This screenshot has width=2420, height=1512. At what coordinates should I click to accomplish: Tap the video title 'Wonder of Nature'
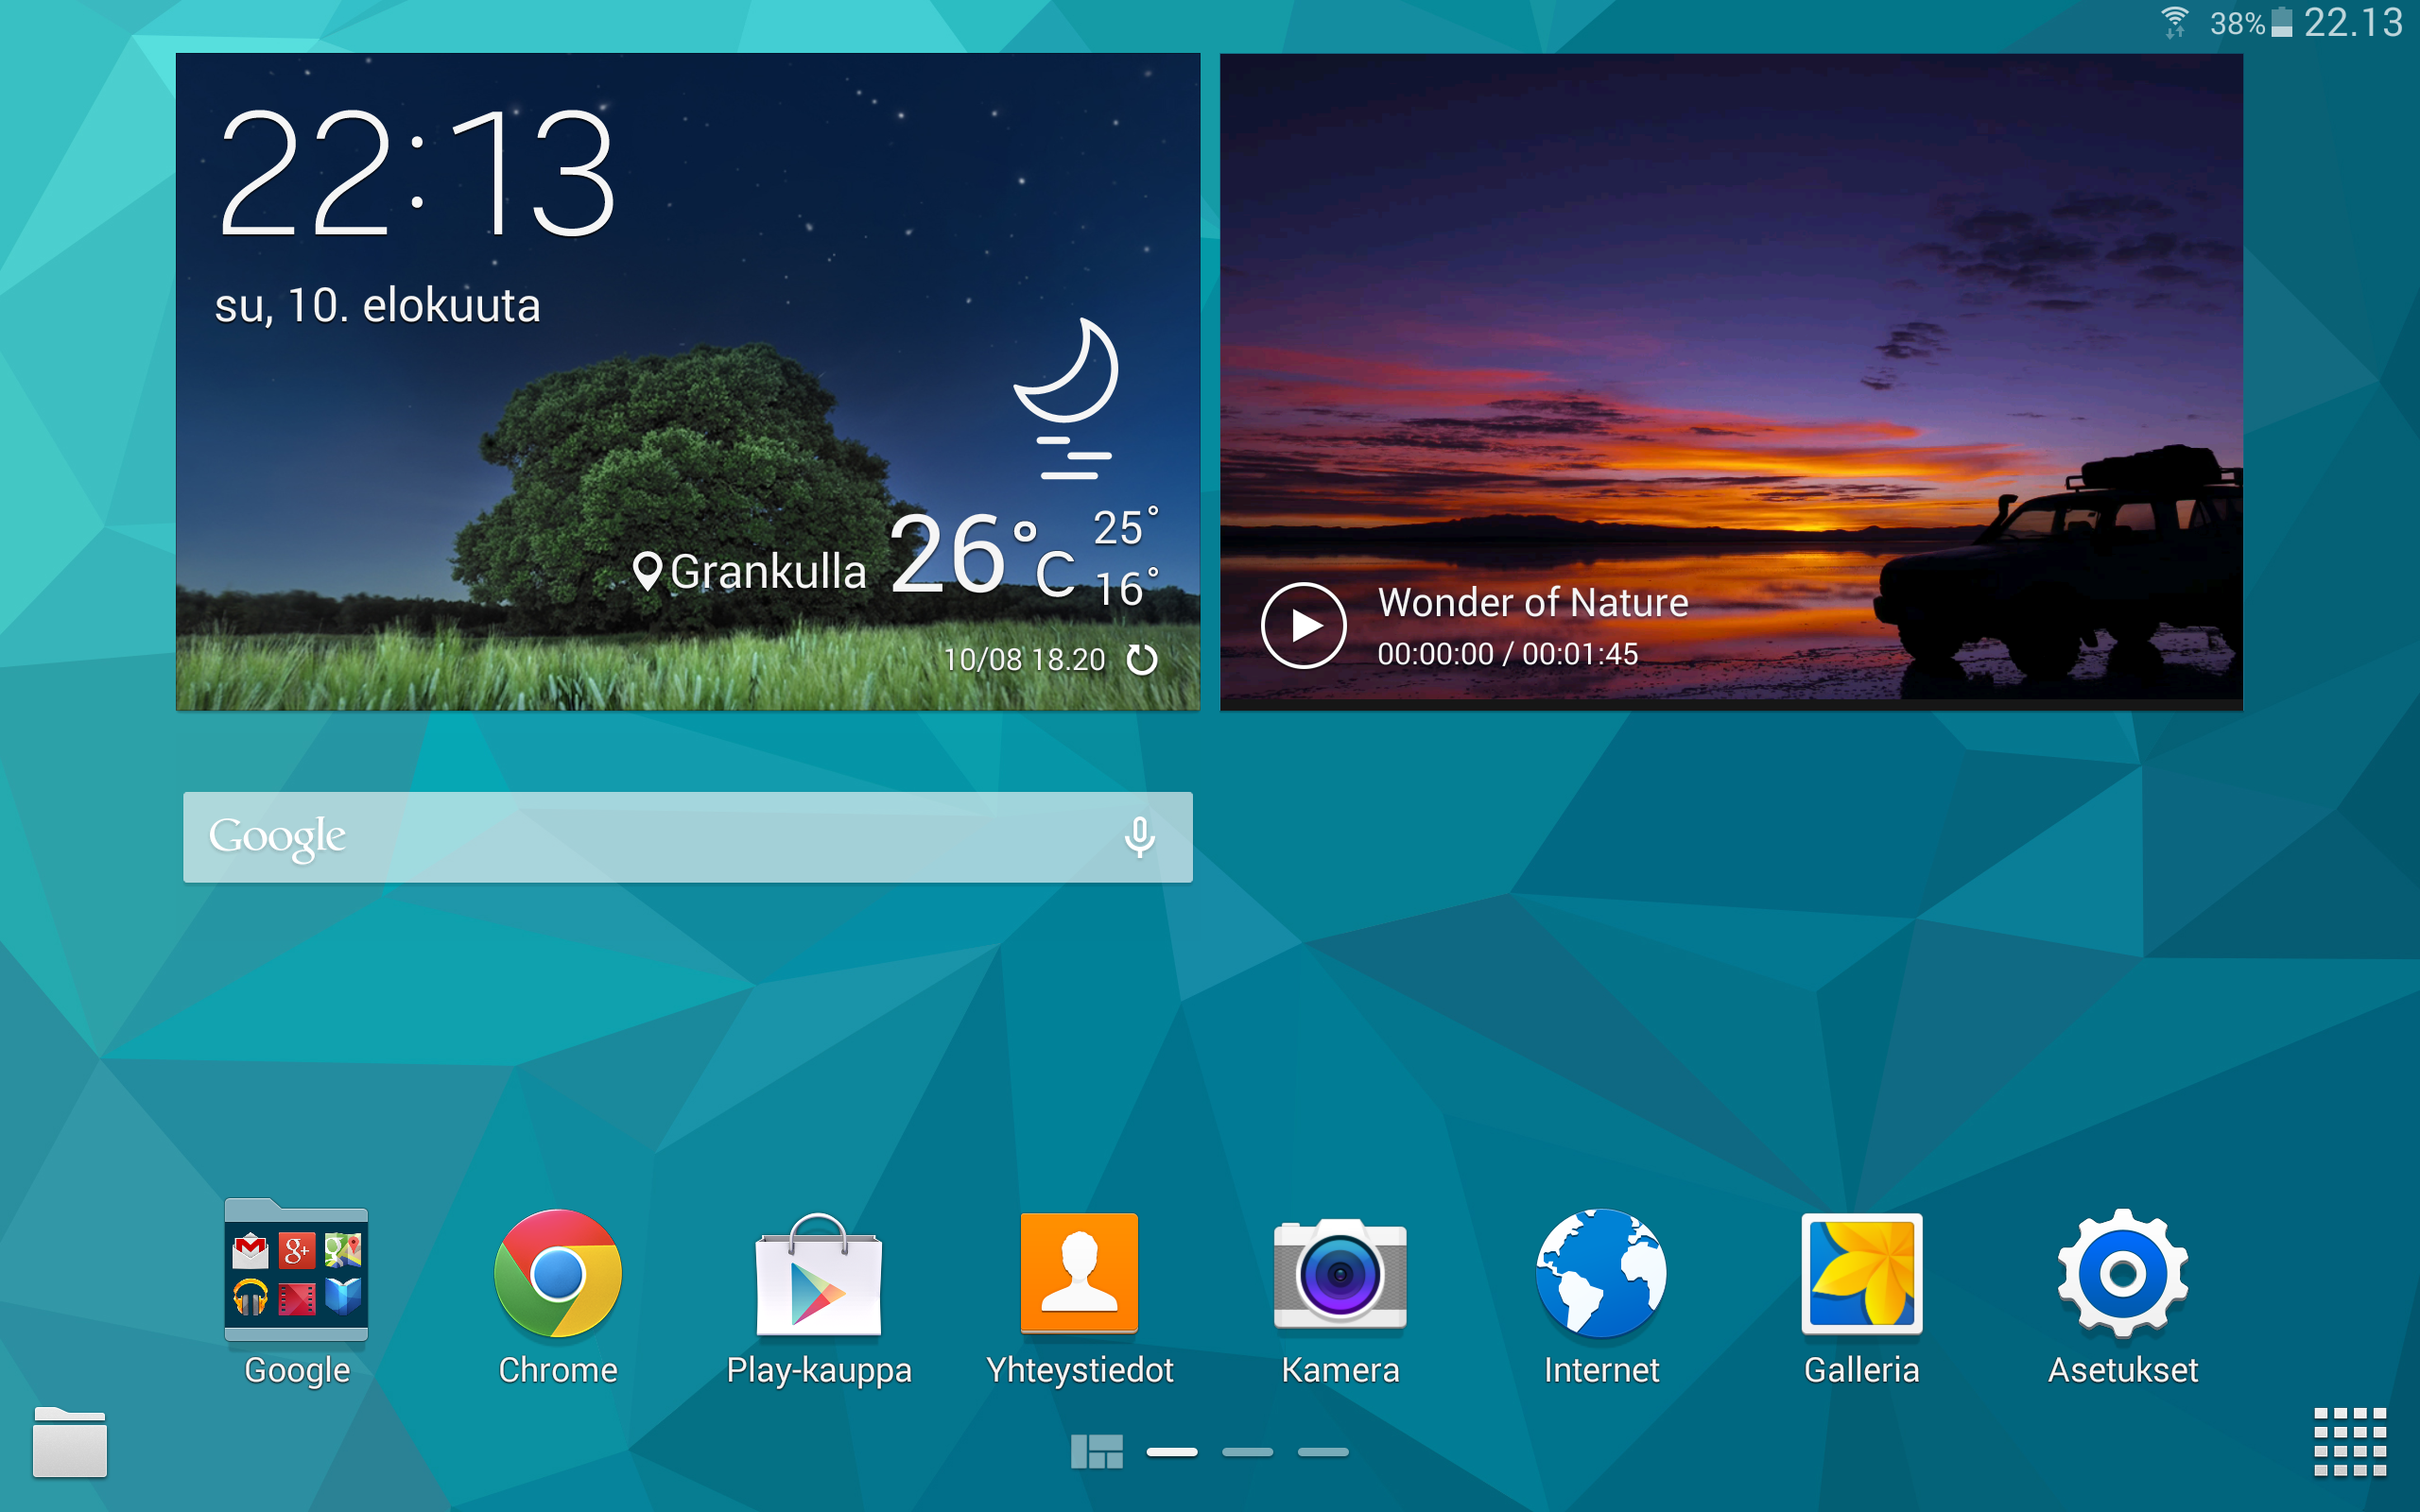point(1533,602)
